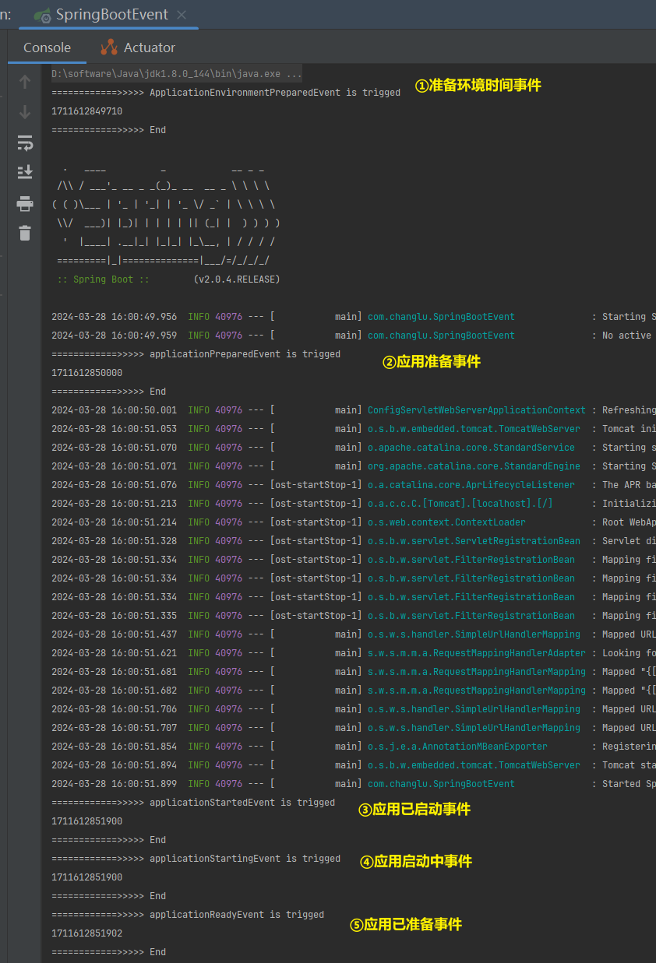
Task: Clear all console output with trash icon
Action: pyautogui.click(x=25, y=233)
